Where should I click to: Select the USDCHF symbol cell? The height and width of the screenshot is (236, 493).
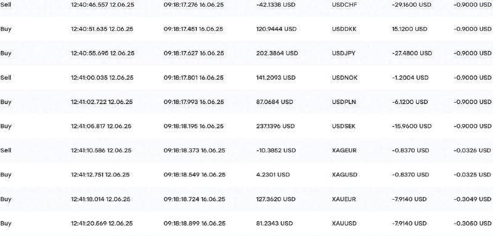(344, 5)
